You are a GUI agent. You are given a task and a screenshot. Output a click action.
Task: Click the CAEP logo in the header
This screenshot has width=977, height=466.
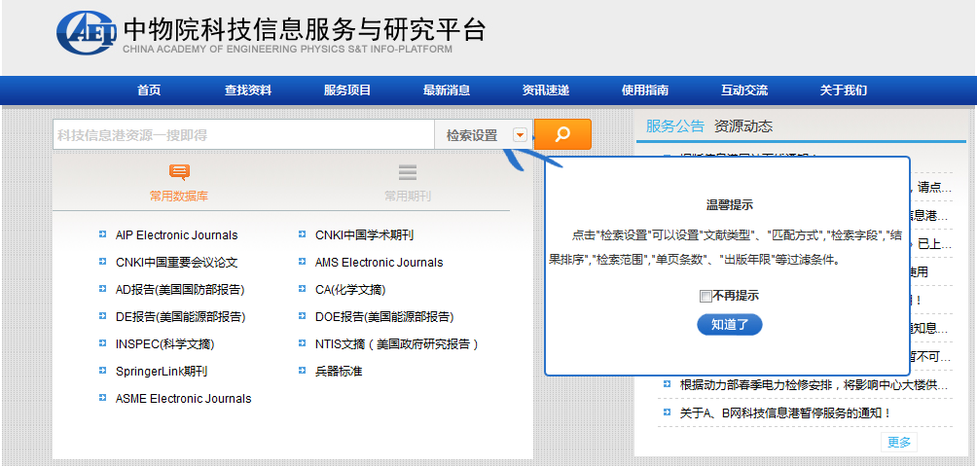coord(86,32)
